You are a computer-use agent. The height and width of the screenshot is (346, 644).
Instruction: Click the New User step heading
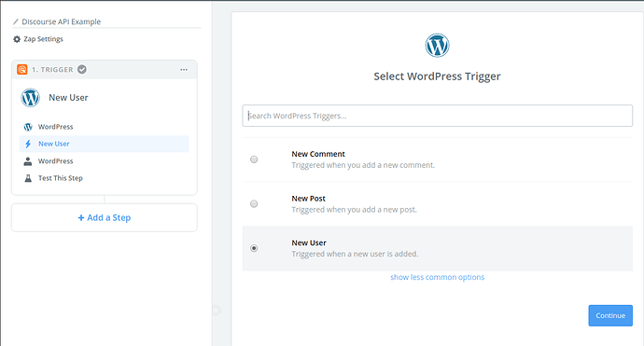point(68,98)
